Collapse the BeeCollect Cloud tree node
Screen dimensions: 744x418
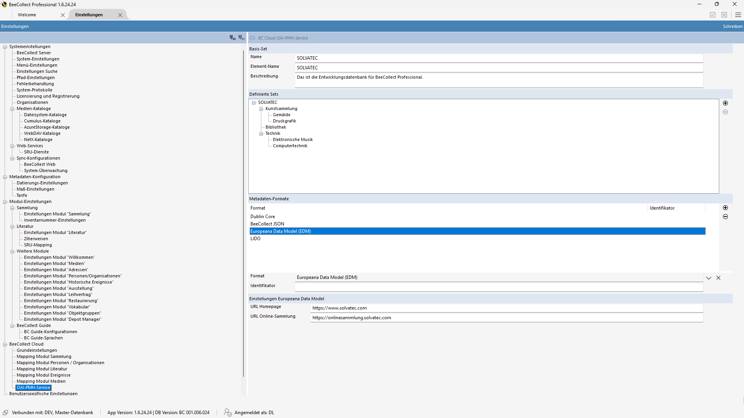(5, 344)
